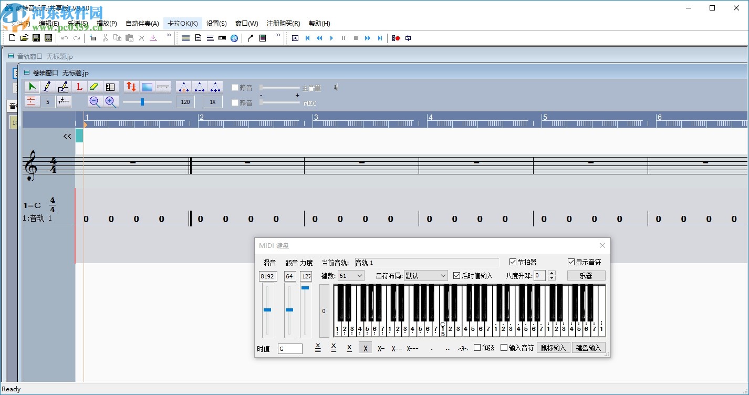Uncheck the 显示音符 checkbox
Image resolution: width=749 pixels, height=395 pixels.
tap(571, 262)
